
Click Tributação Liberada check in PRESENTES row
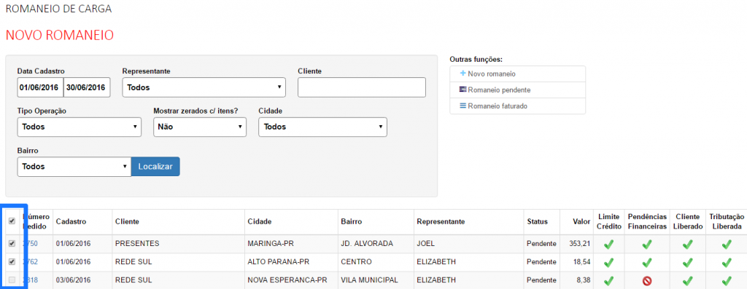point(727,245)
